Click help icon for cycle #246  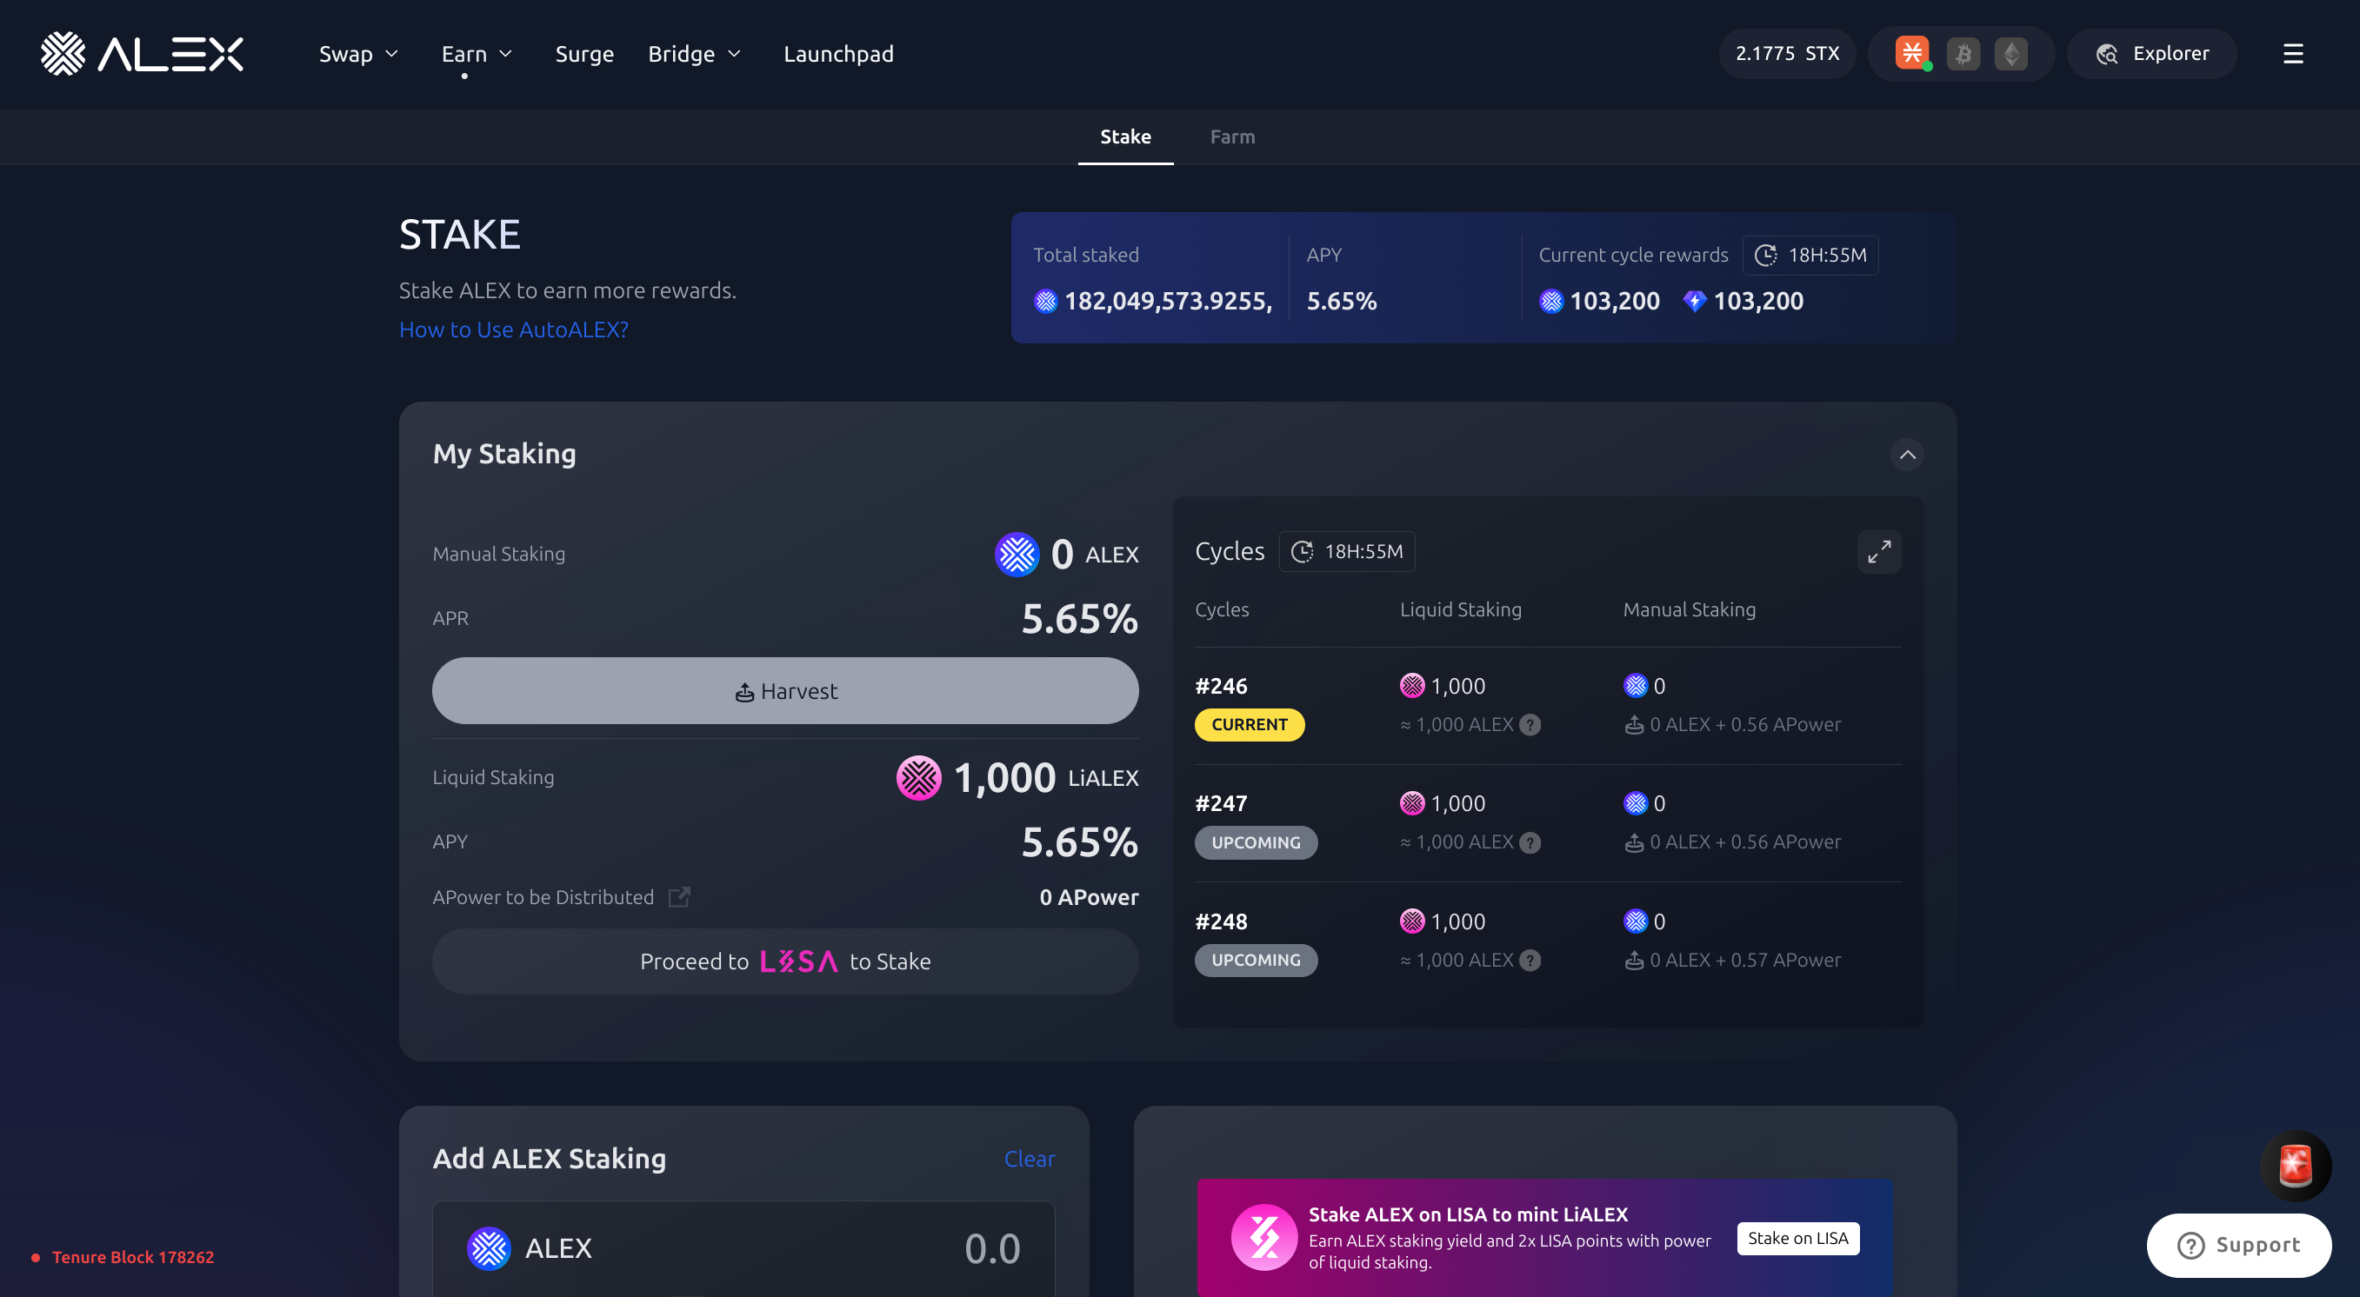coord(1530,724)
